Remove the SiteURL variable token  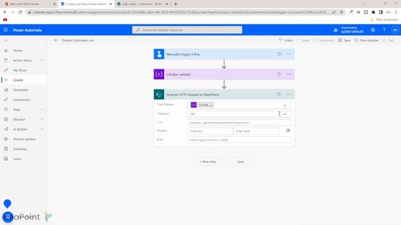(x=211, y=106)
